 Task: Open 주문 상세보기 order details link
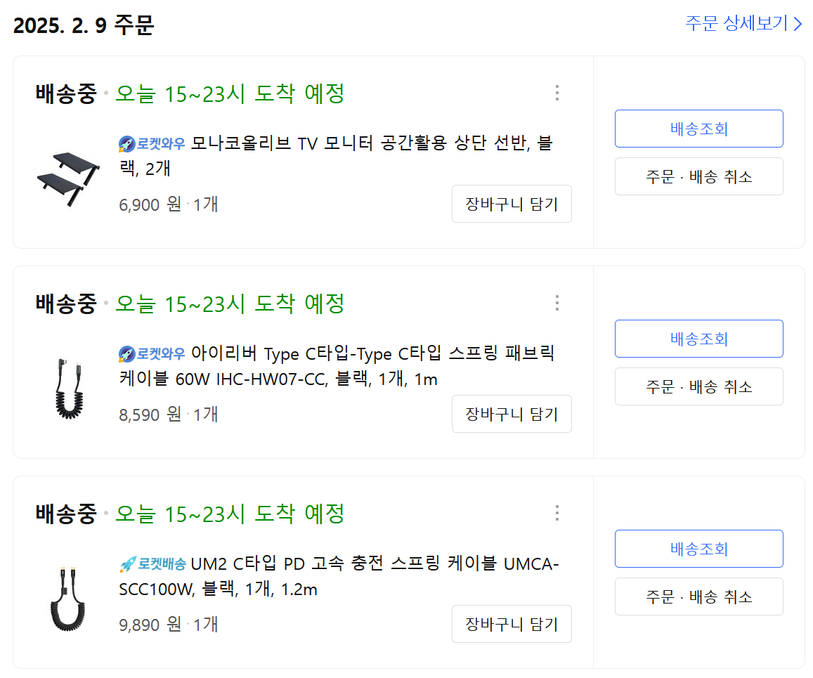pyautogui.click(x=736, y=23)
